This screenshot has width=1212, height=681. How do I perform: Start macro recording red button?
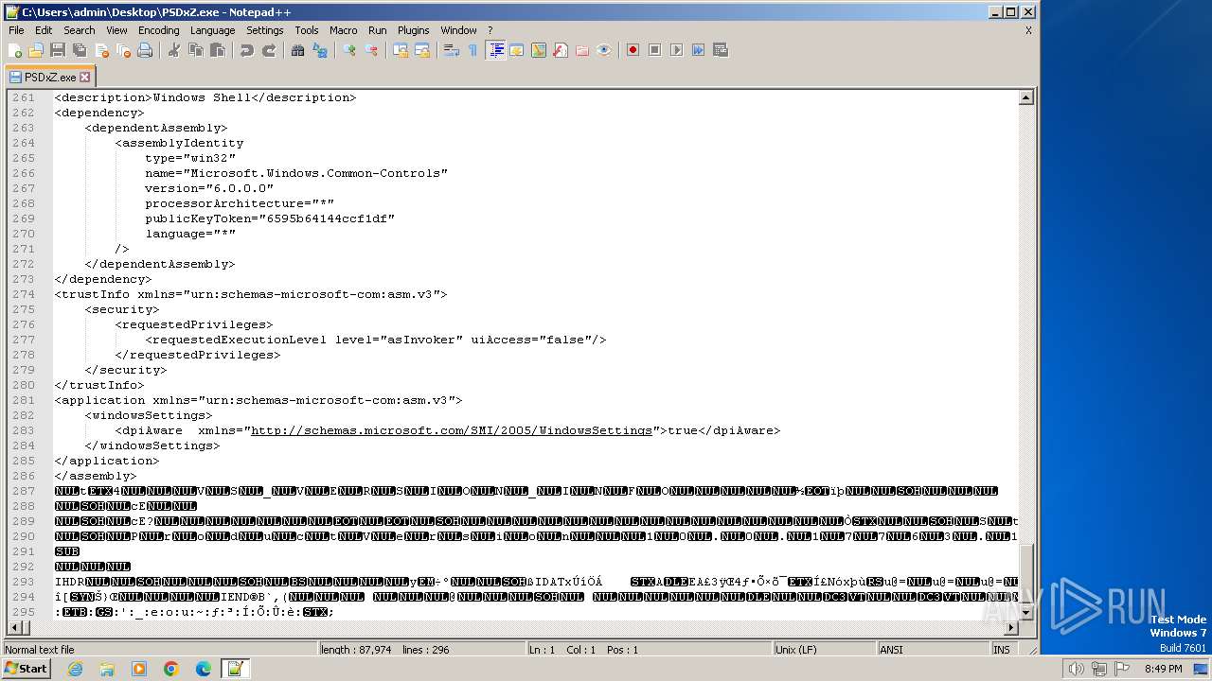(633, 50)
